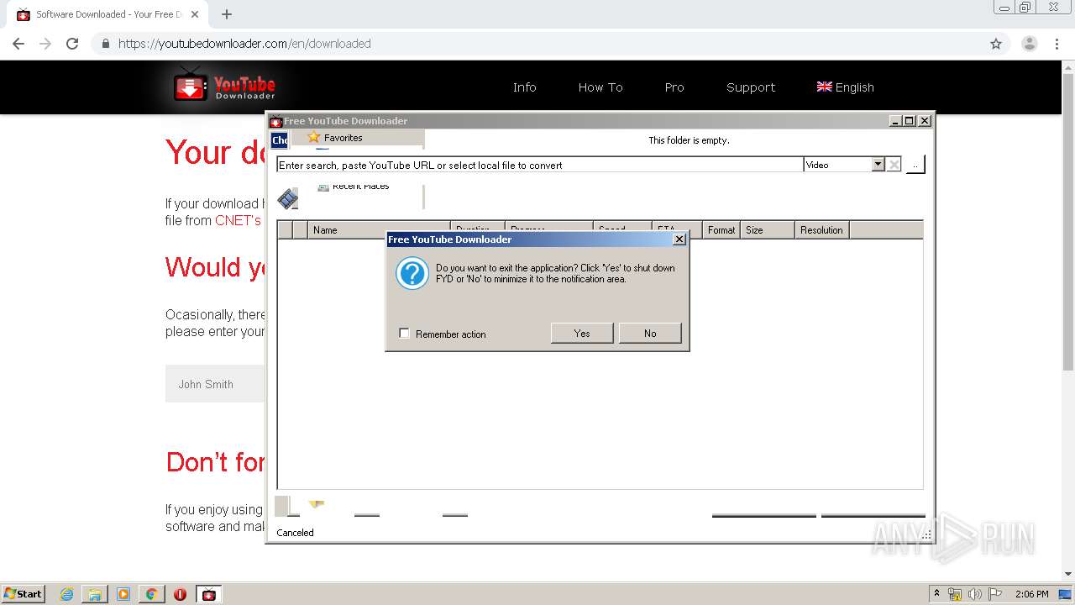Click the John Smith name field
Image resolution: width=1075 pixels, height=605 pixels.
tap(215, 384)
